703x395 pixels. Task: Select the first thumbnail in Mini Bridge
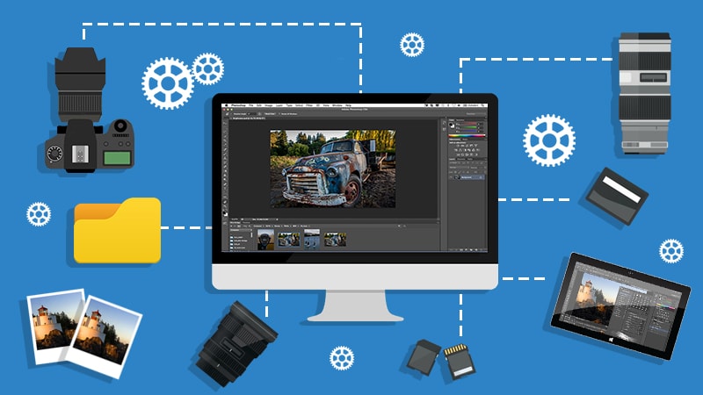pyautogui.click(x=264, y=238)
